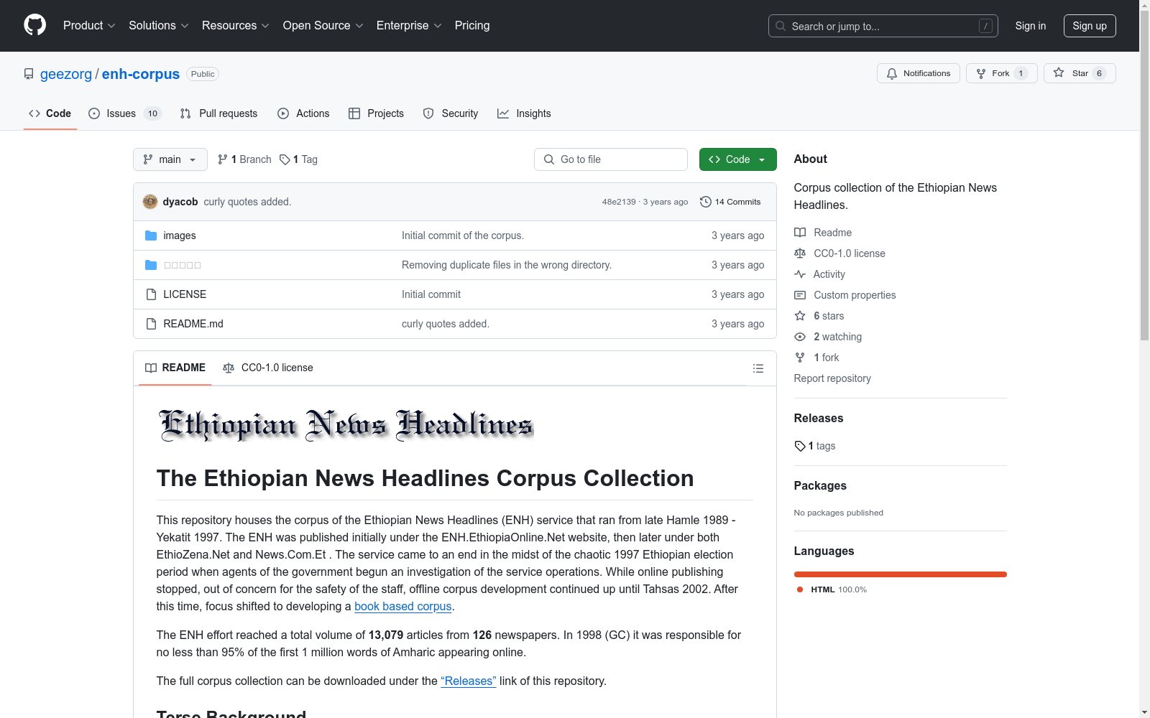
Task: Expand the Open Source menu
Action: [x=323, y=26]
